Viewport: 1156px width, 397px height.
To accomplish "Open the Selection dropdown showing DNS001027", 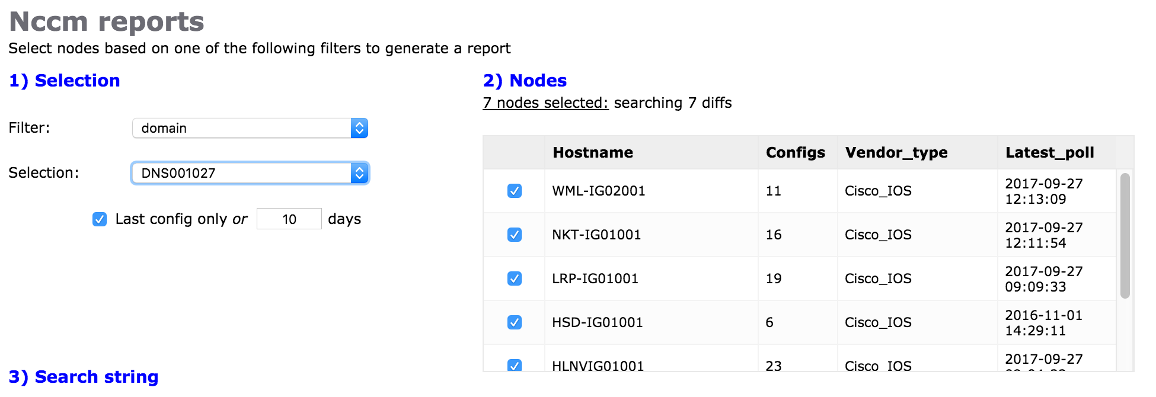I will point(250,173).
